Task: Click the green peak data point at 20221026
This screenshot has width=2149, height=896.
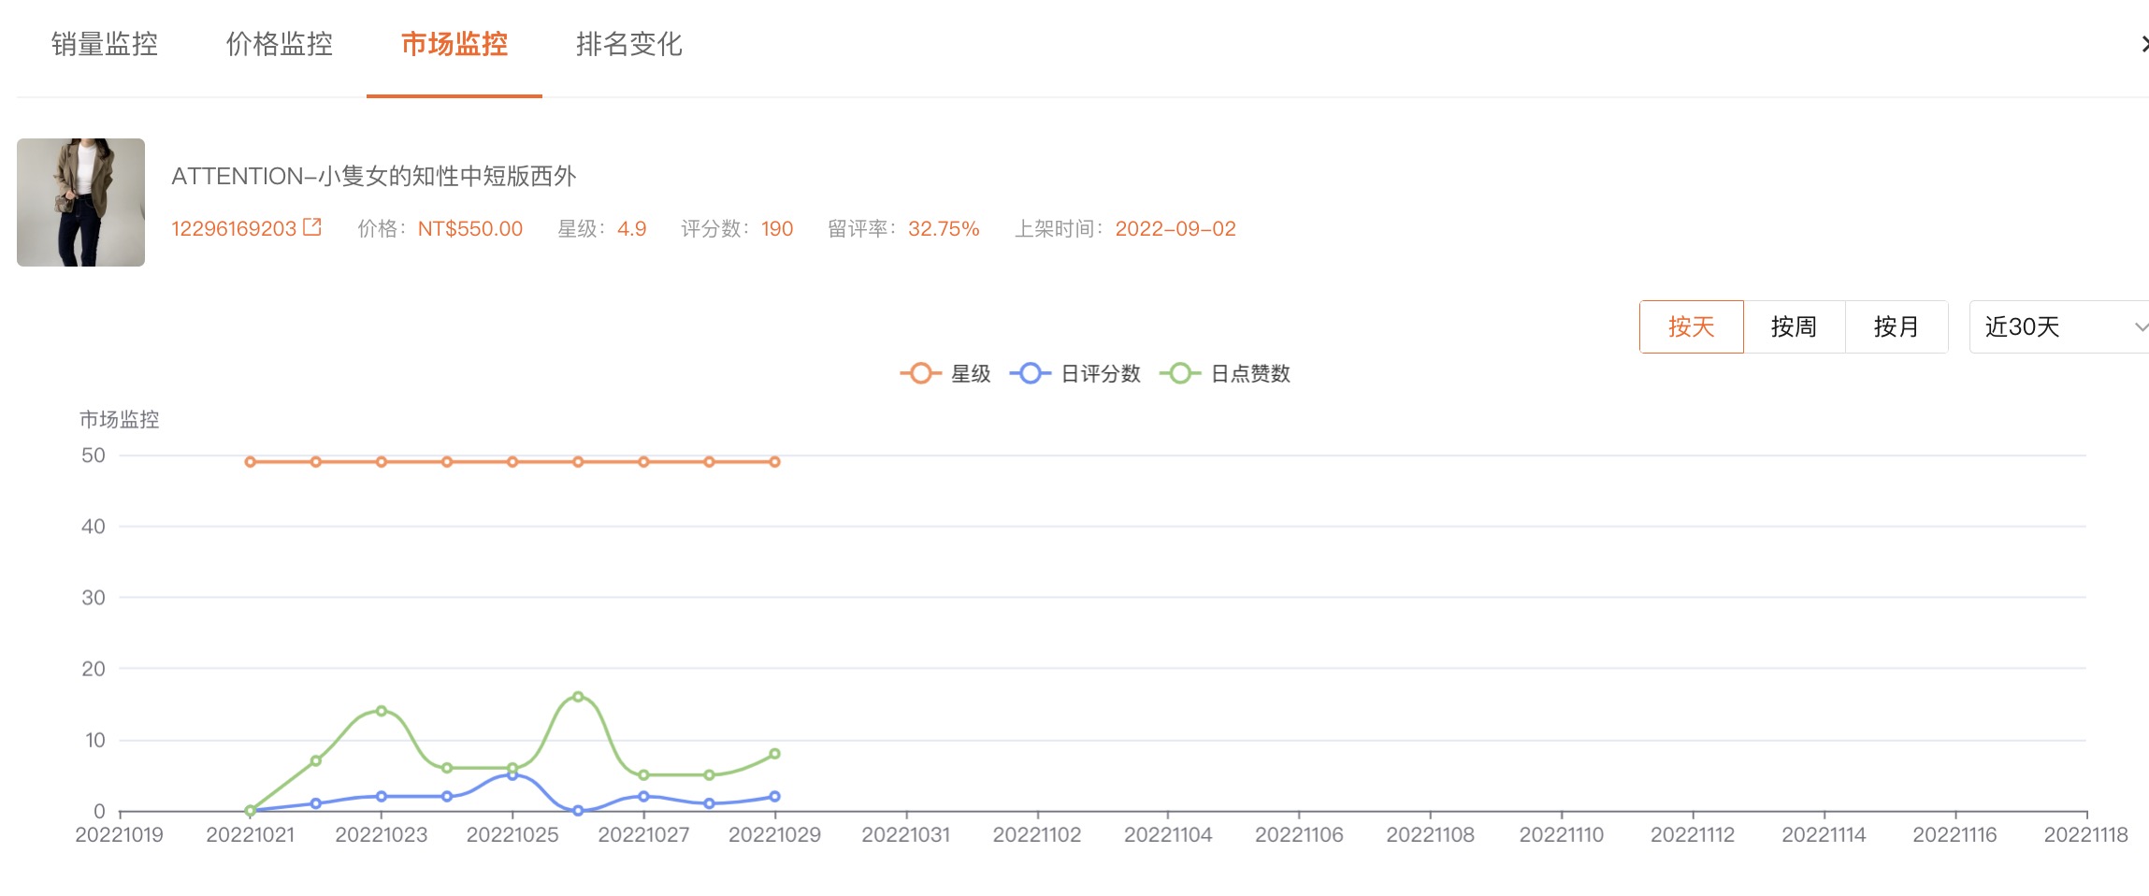Action: pos(578,697)
